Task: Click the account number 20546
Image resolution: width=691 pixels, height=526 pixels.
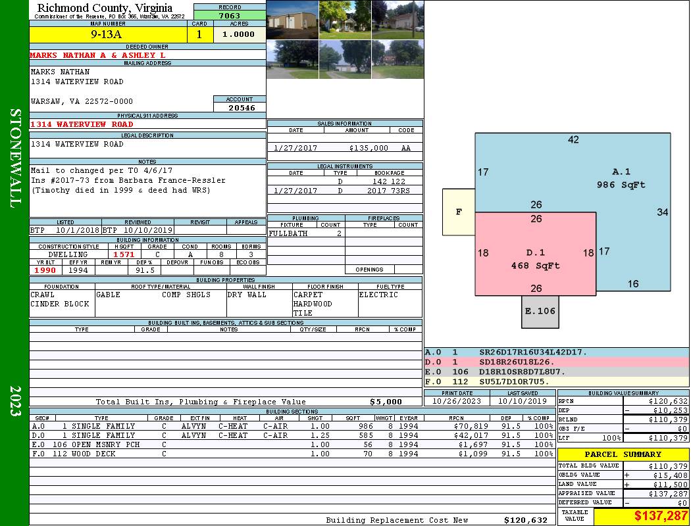Action: [241, 107]
